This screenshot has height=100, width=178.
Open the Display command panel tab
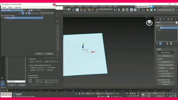coord(172,19)
